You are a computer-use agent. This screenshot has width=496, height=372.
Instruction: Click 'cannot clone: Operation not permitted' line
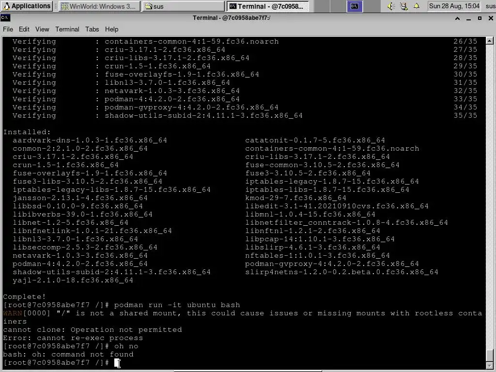pyautogui.click(x=93, y=329)
